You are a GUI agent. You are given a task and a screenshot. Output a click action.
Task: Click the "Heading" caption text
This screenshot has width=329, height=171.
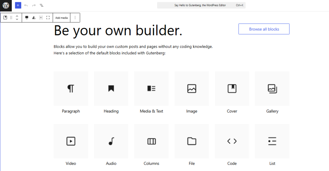[111, 111]
